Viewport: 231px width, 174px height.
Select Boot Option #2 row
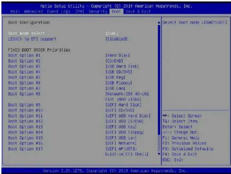24,61
